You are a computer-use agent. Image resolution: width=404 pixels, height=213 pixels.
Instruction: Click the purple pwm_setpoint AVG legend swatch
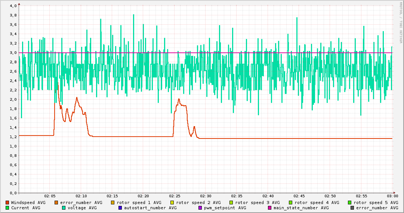[x=200, y=208]
